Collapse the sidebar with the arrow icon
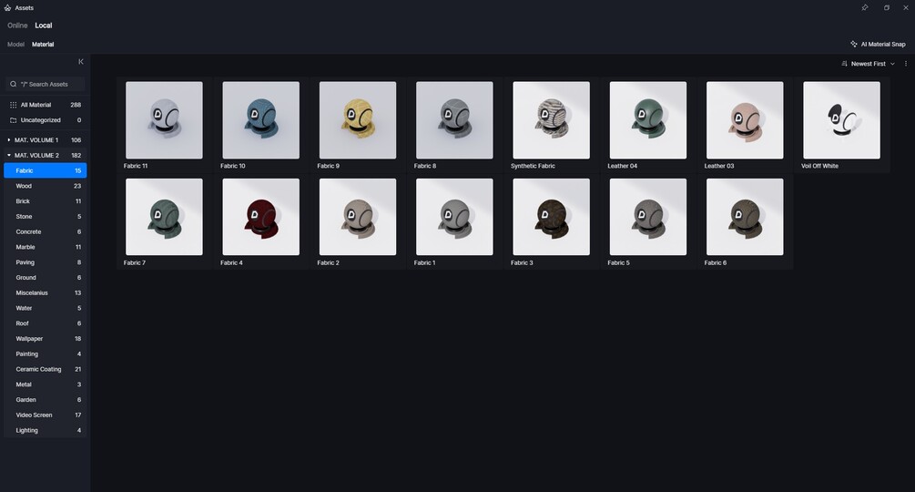This screenshot has width=915, height=492. click(x=81, y=62)
